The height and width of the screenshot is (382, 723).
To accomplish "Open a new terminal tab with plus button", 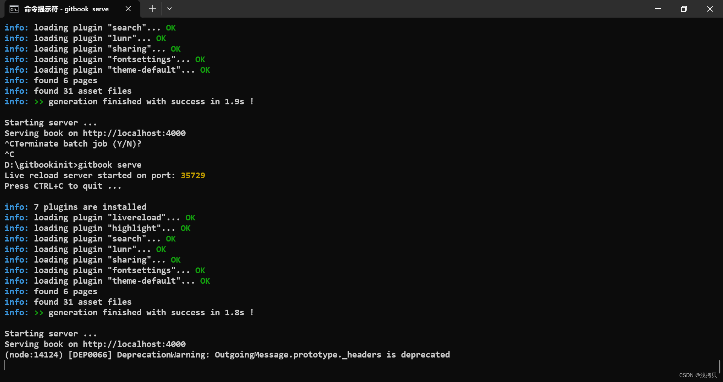I will (152, 9).
